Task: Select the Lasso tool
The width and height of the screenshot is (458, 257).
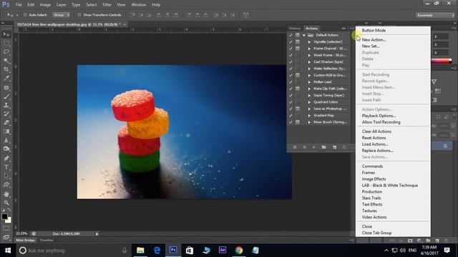Action: [6, 52]
